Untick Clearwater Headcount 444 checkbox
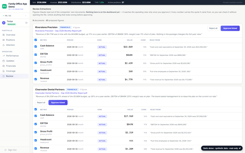This screenshot has width=245, height=153. [x=36, y=140]
